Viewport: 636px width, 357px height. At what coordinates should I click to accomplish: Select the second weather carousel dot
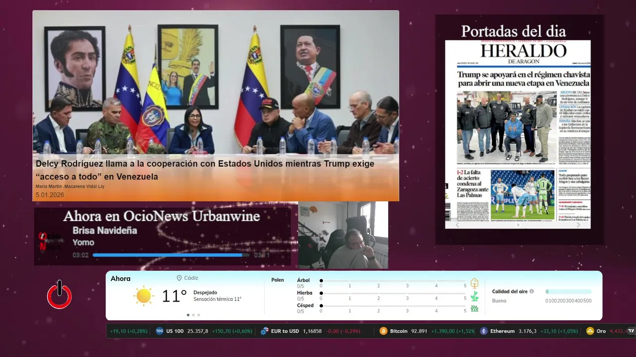coord(193,315)
